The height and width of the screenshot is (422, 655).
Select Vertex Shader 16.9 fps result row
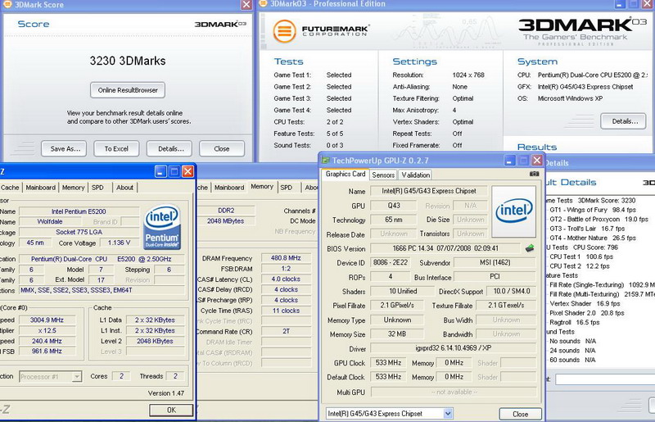click(585, 304)
